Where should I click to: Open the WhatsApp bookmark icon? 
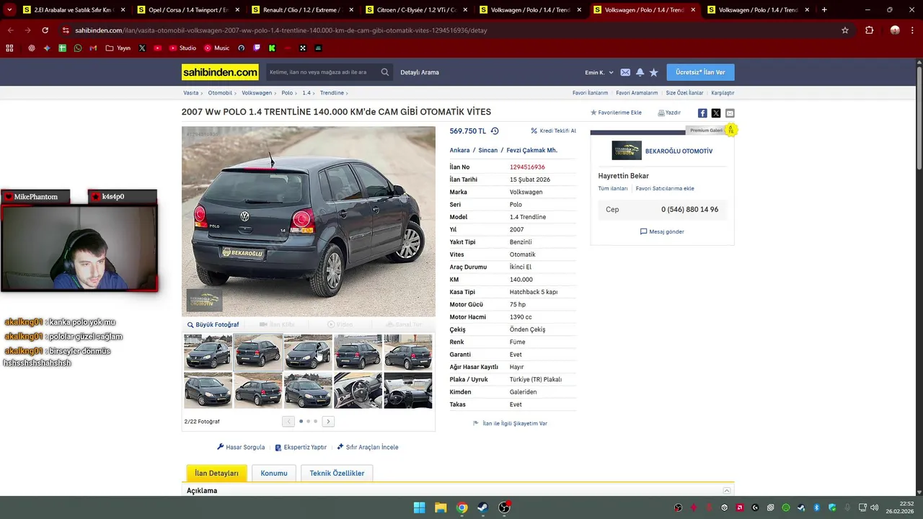click(78, 48)
